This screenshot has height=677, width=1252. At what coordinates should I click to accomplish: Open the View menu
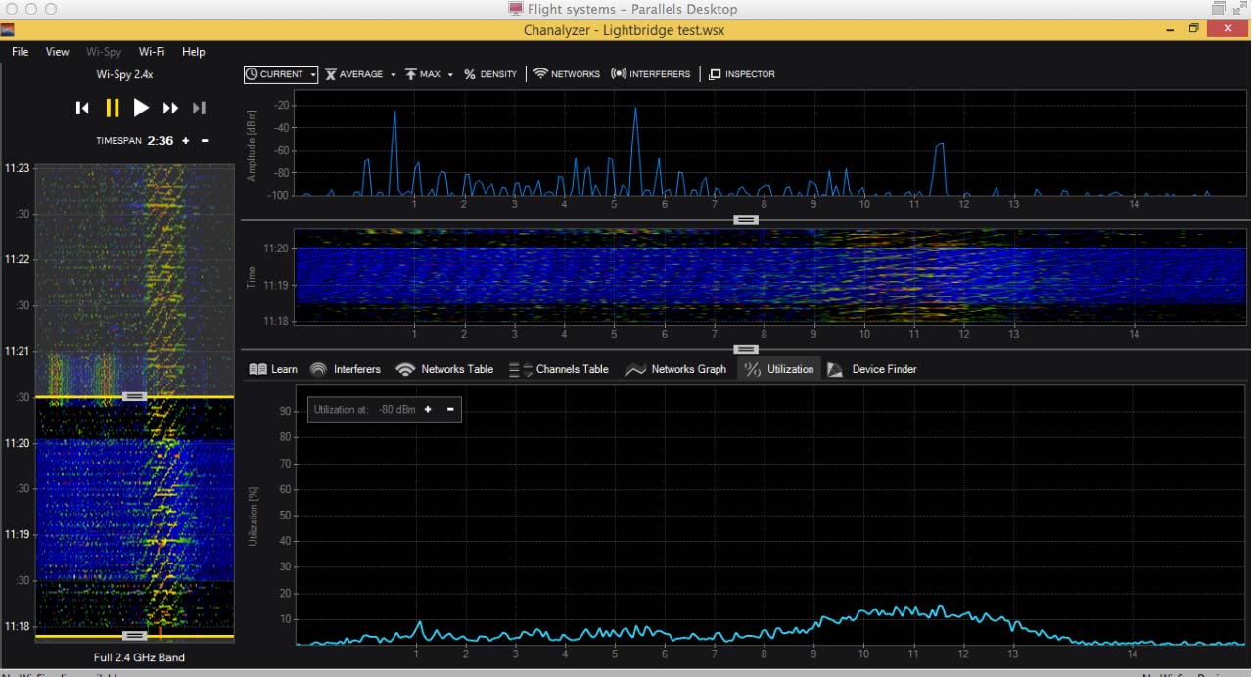57,52
